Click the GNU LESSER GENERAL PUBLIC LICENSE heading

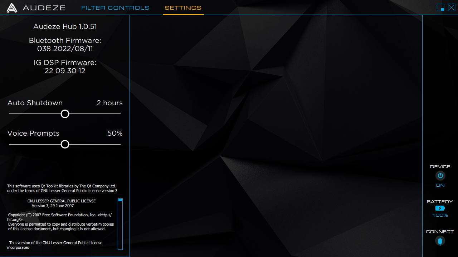point(62,201)
